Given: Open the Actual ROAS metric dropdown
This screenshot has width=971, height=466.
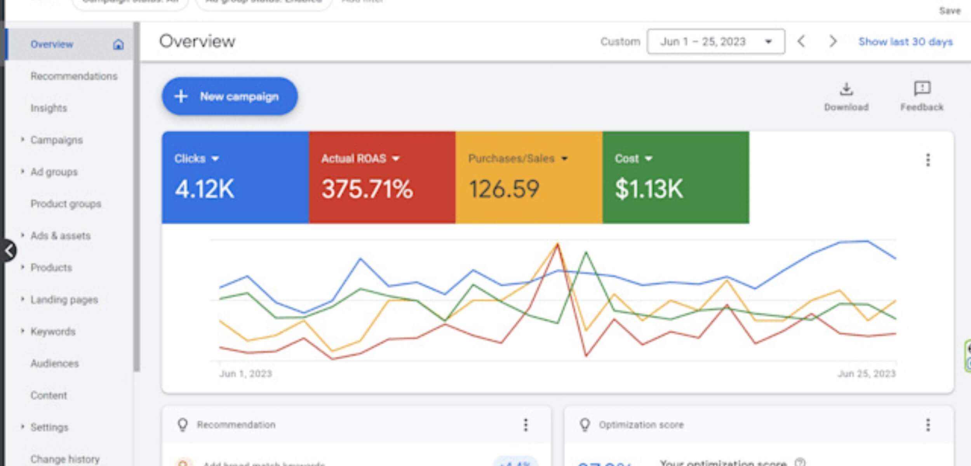Looking at the screenshot, I should click(x=396, y=158).
